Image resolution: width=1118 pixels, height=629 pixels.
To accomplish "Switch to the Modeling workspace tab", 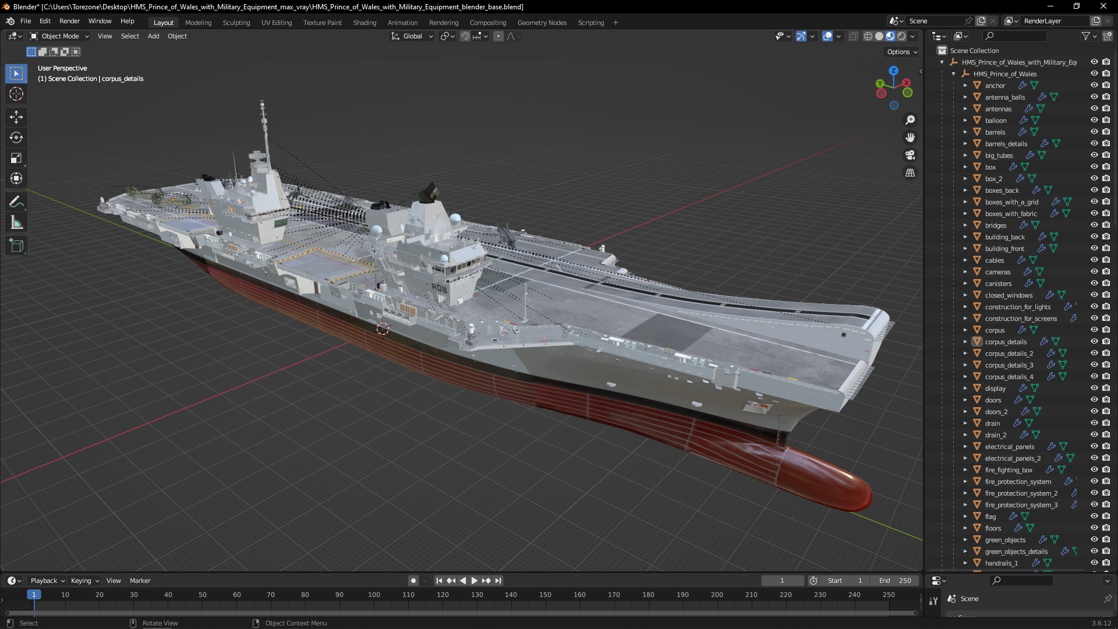I will pos(198,23).
